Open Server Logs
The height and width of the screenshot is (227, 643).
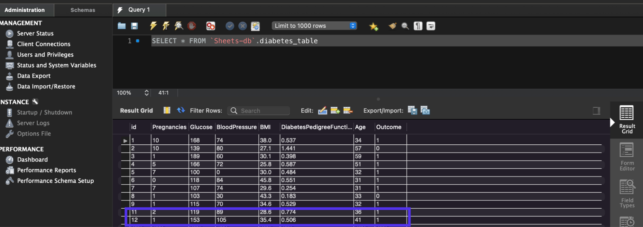tap(33, 123)
